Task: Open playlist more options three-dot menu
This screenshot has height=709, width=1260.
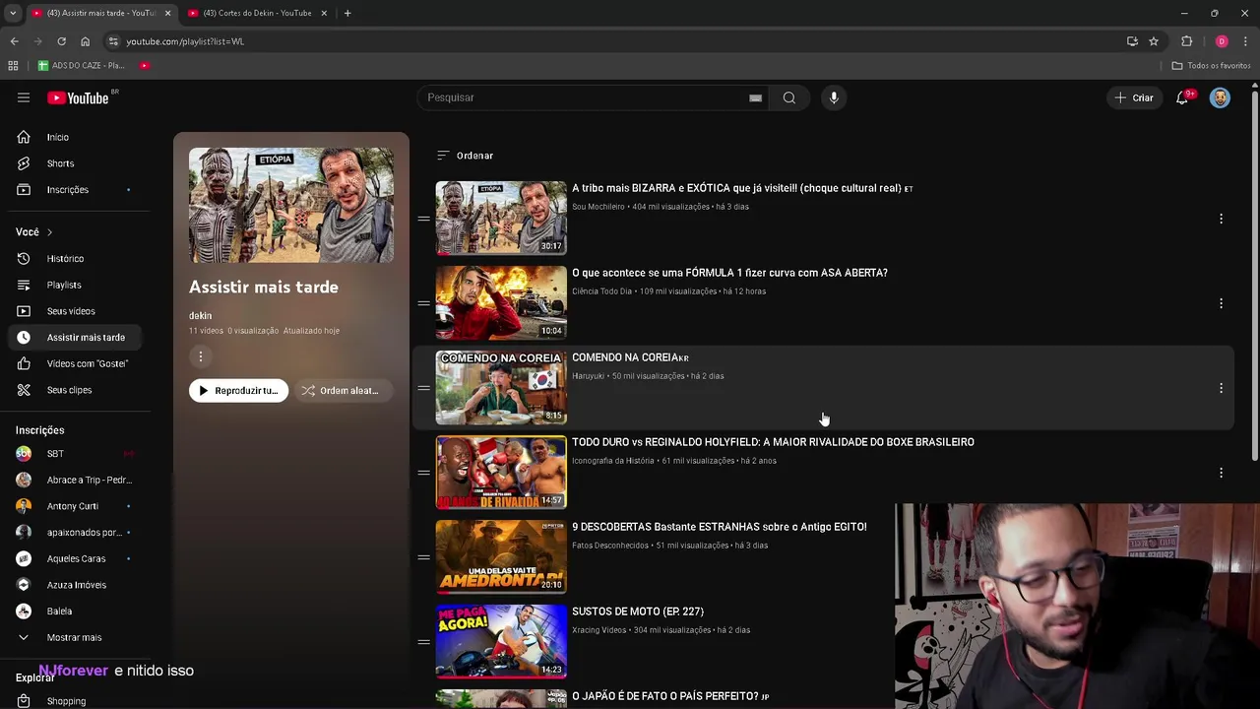Action: pyautogui.click(x=200, y=356)
